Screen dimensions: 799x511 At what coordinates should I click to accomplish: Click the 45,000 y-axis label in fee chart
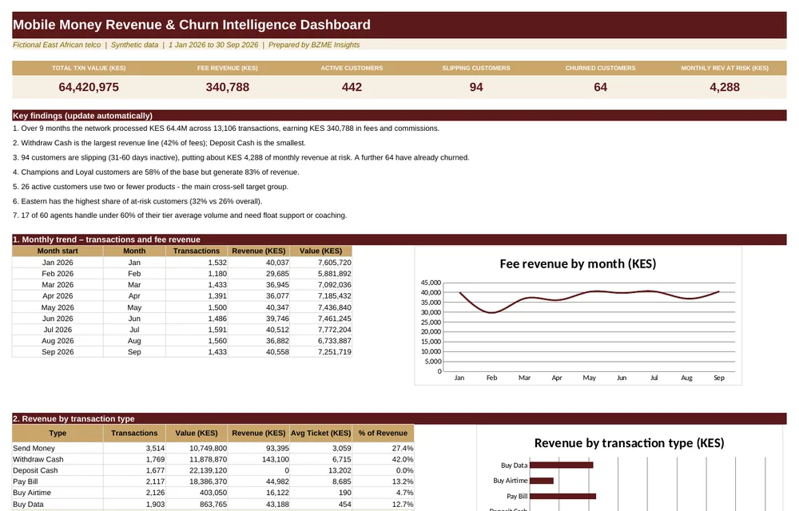(431, 283)
